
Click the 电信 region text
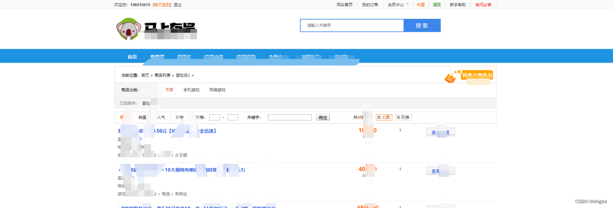pyautogui.click(x=166, y=194)
